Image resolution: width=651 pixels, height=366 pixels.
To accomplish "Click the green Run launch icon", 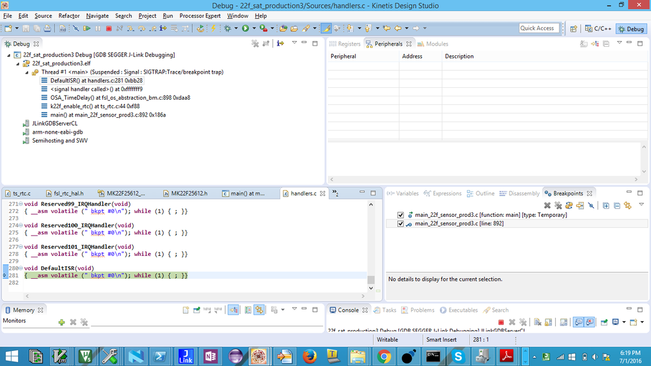I will [246, 28].
